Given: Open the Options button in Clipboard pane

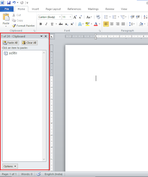Looking at the screenshot, I should click(10, 166).
